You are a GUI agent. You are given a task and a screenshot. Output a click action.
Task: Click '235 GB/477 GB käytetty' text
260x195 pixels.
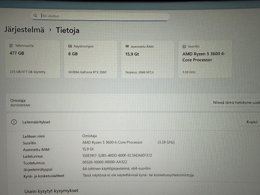click(28, 72)
